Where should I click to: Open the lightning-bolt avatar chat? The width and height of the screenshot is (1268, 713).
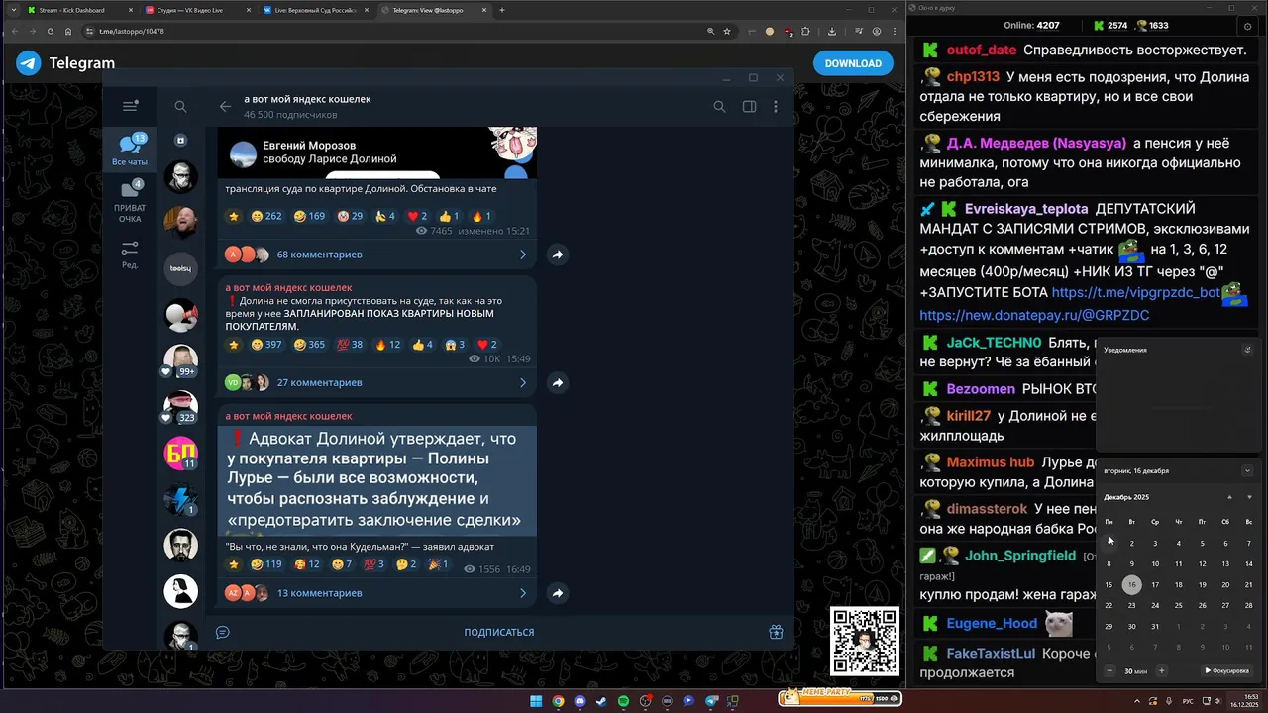tap(180, 498)
